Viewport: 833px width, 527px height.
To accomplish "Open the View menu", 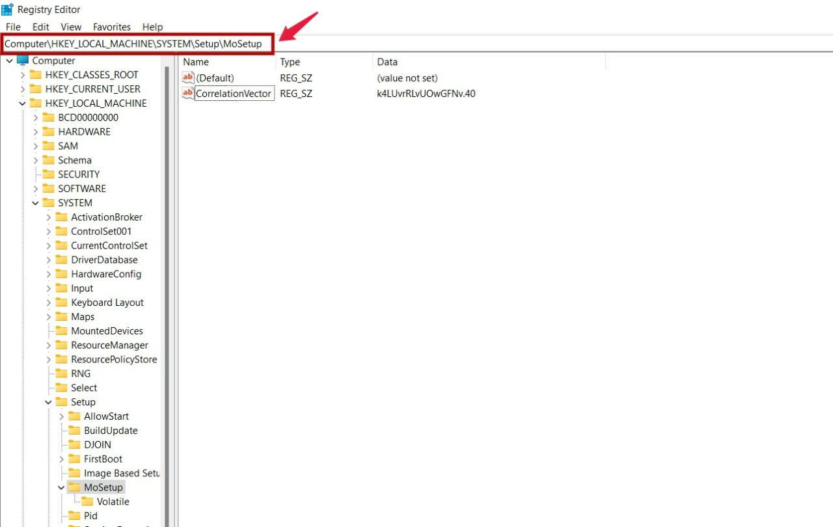I will (71, 27).
